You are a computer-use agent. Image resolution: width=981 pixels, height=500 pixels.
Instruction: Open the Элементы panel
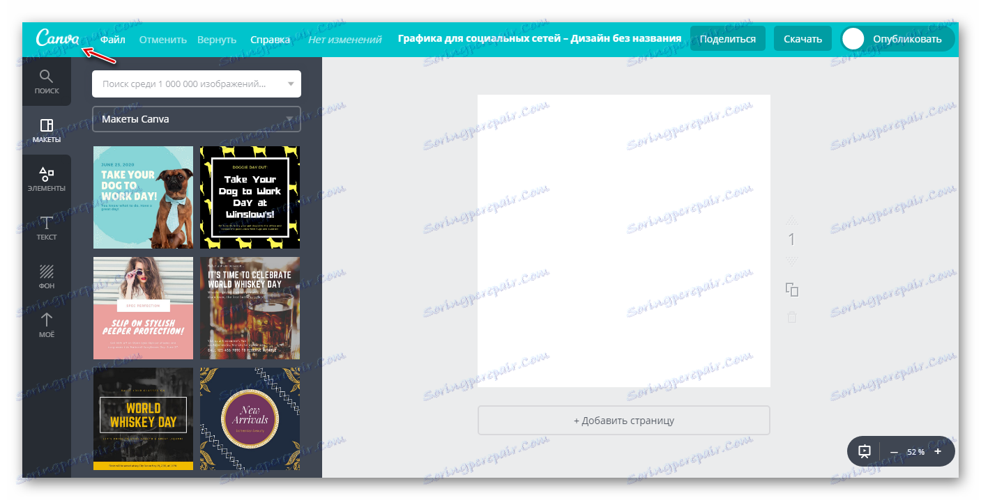click(x=46, y=178)
